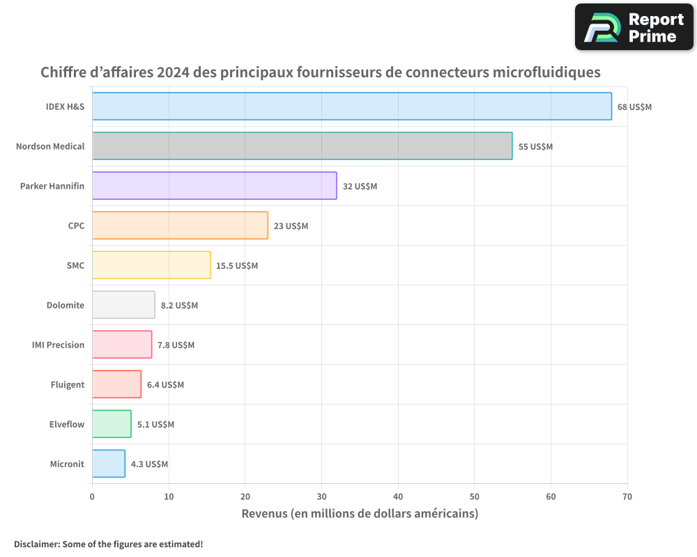Image resolution: width=697 pixels, height=557 pixels.
Task: Select the Revenus axis title
Action: point(360,513)
